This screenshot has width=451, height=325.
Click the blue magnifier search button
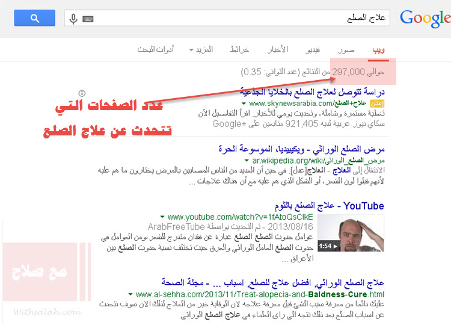tap(35, 18)
